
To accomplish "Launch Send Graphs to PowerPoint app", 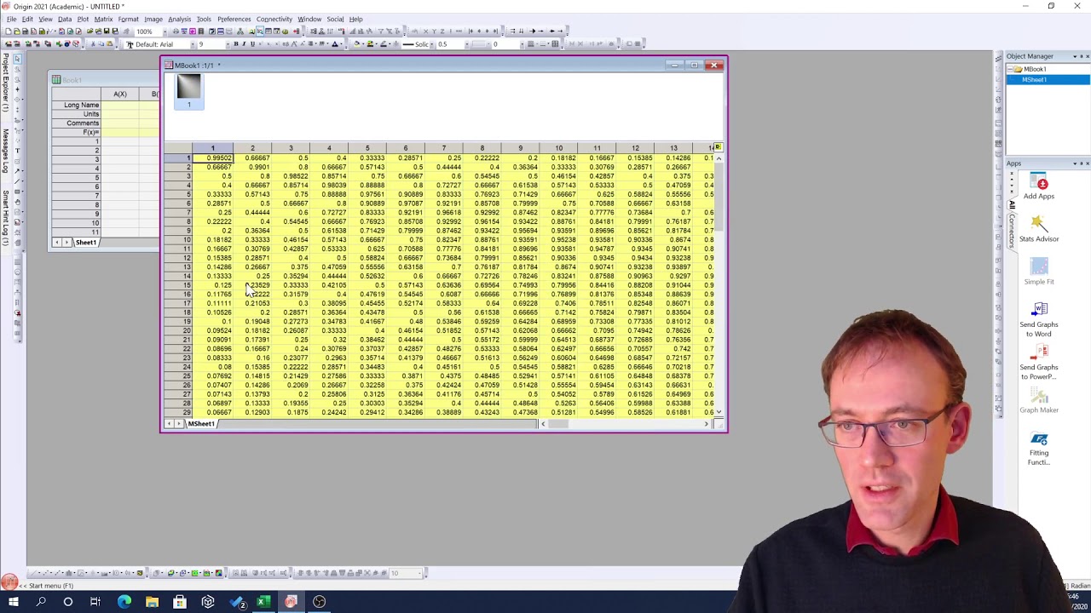I will [x=1039, y=362].
